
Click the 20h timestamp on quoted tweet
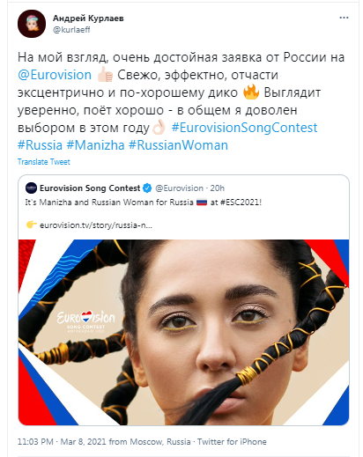tap(218, 188)
